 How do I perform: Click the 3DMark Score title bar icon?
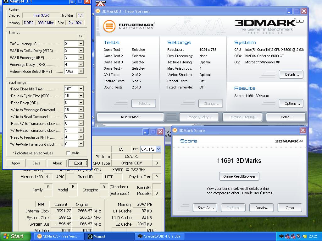click(175, 130)
